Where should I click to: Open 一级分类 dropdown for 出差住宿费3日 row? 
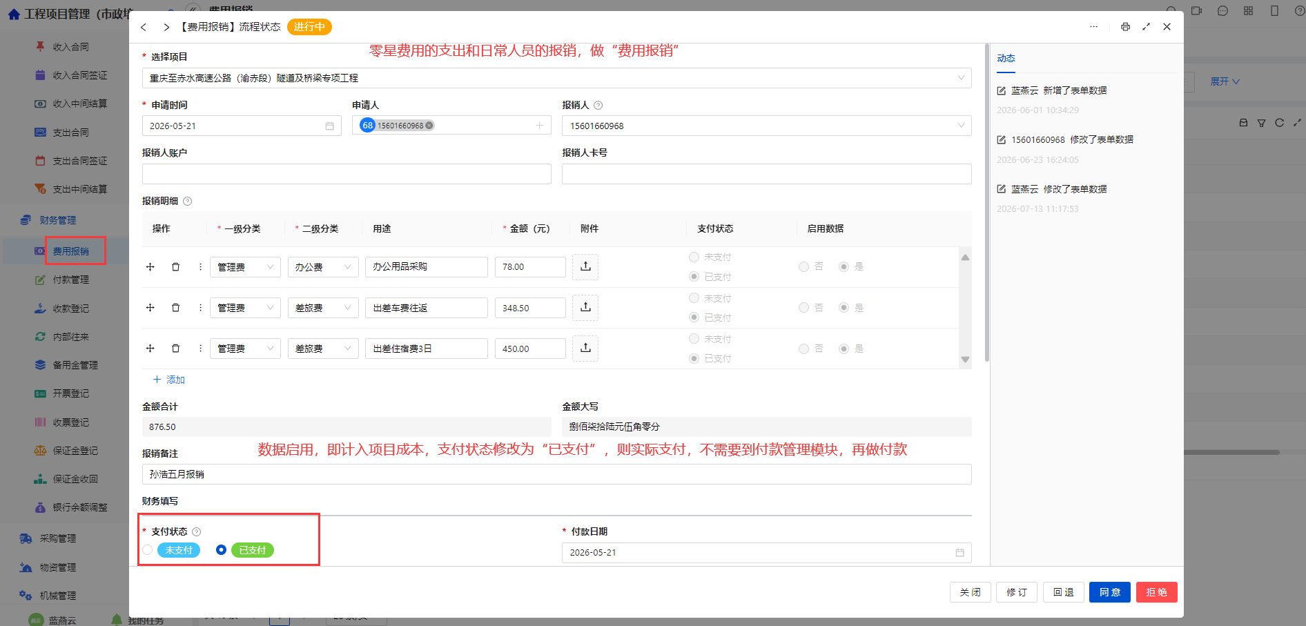pyautogui.click(x=245, y=349)
